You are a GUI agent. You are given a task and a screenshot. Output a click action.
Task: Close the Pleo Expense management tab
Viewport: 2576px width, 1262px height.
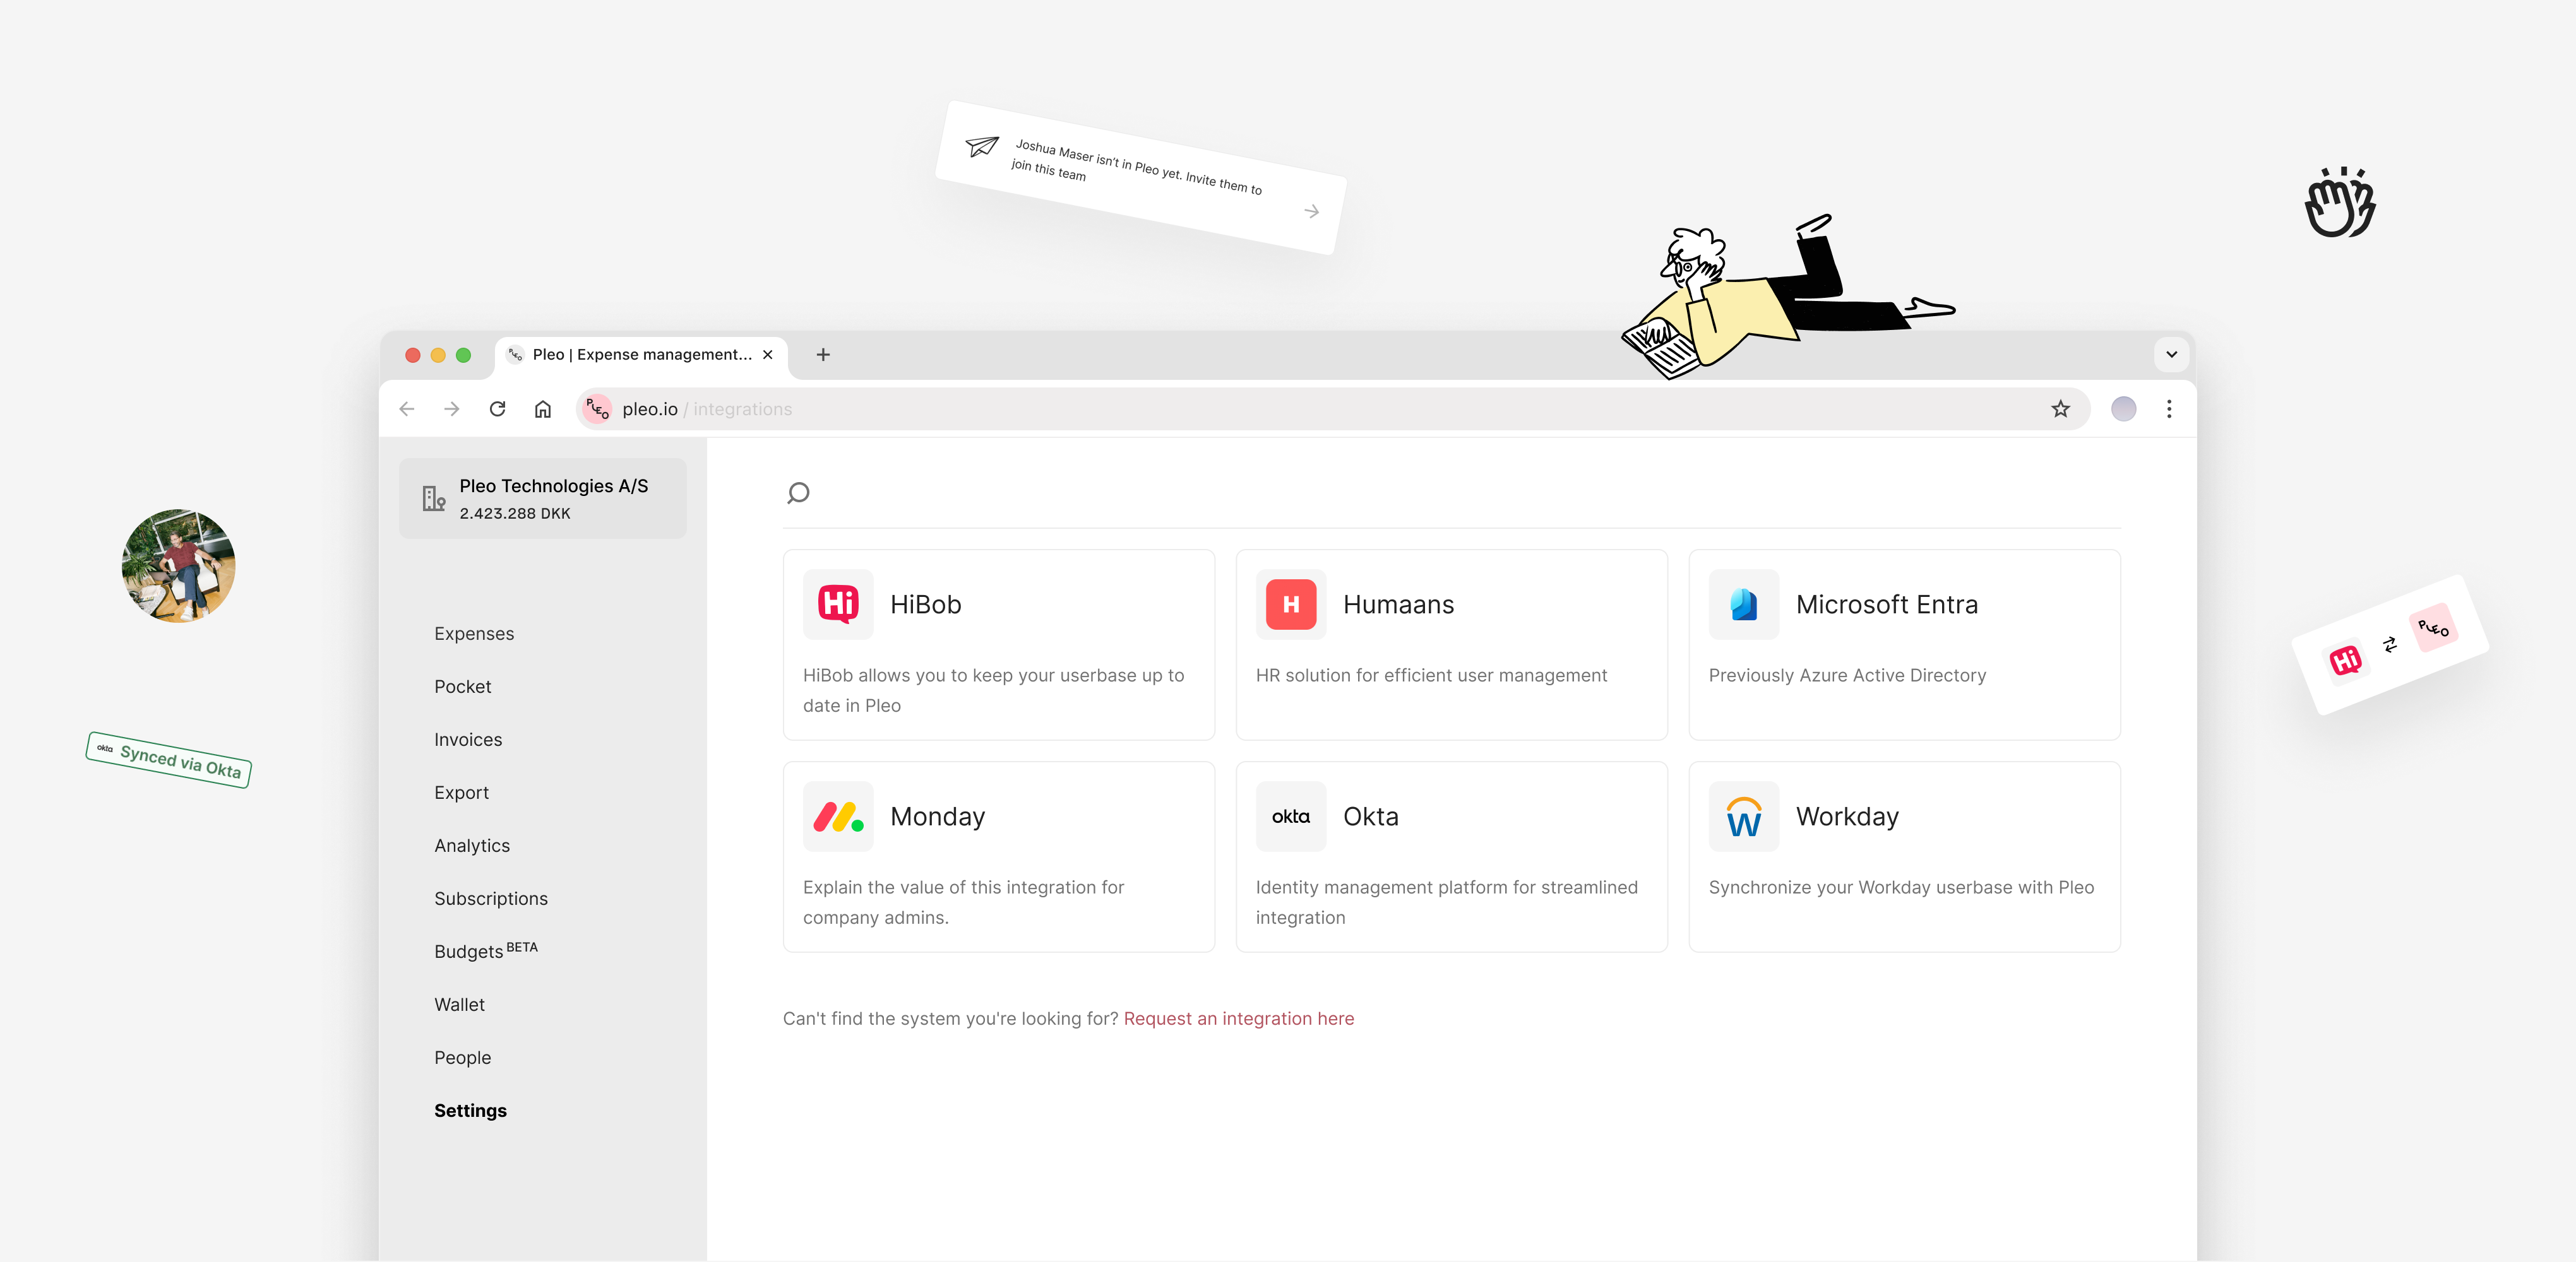click(x=767, y=355)
